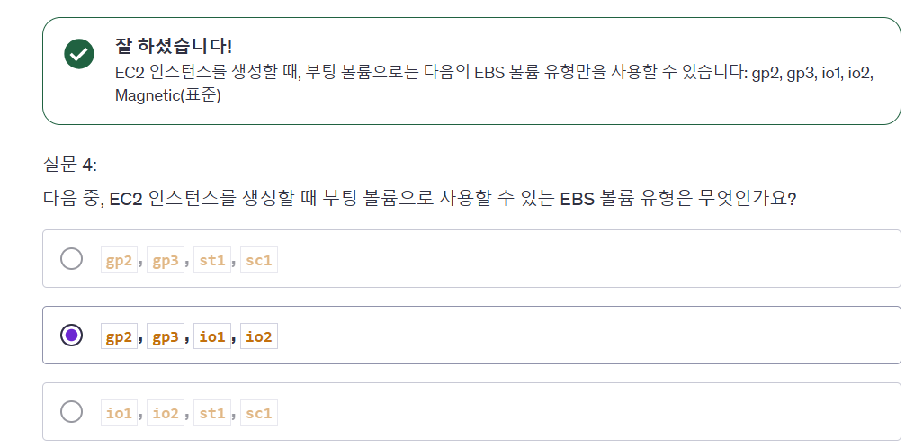Click the gp2 tag in the st1/sc1 answer

click(119, 260)
